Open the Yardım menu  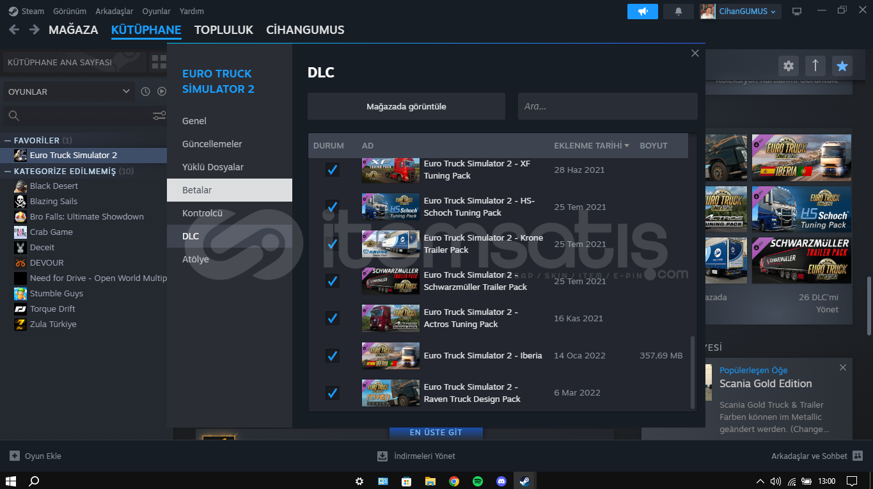pyautogui.click(x=192, y=12)
